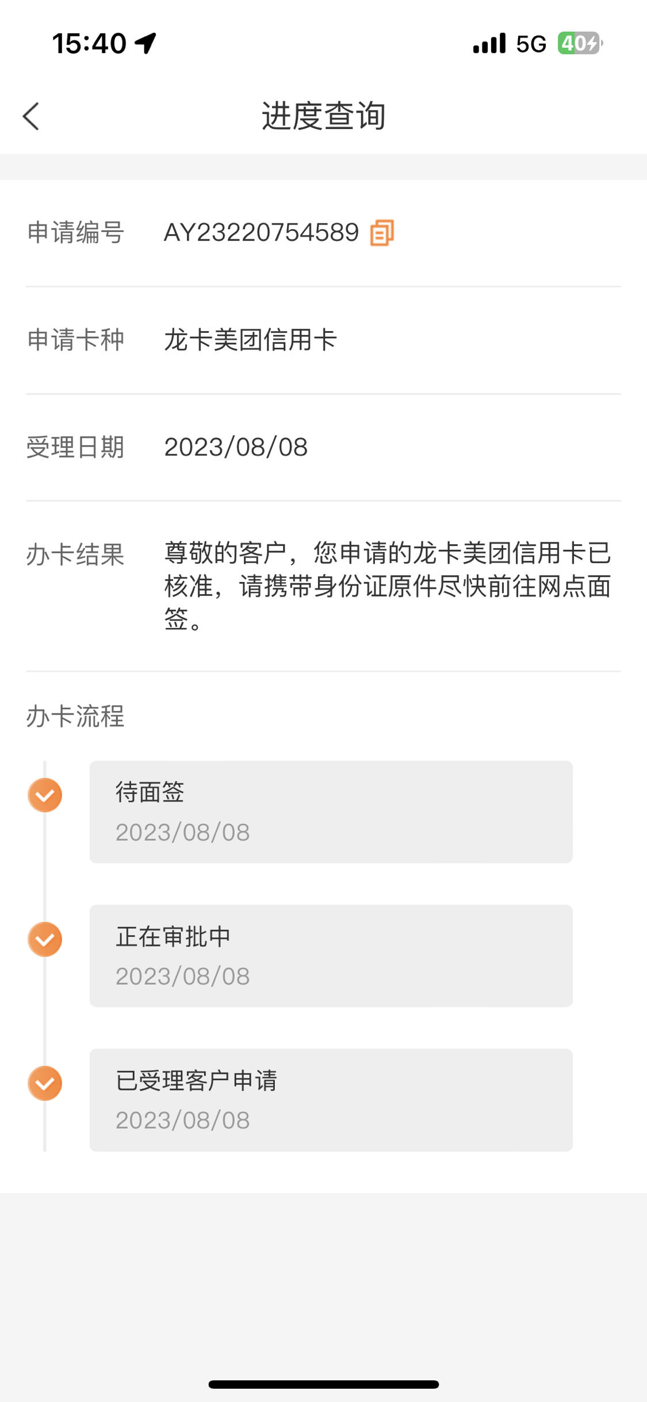This screenshot has width=647, height=1402.
Task: Tap the acceptance date 2023/08/08 value
Action: 236,447
